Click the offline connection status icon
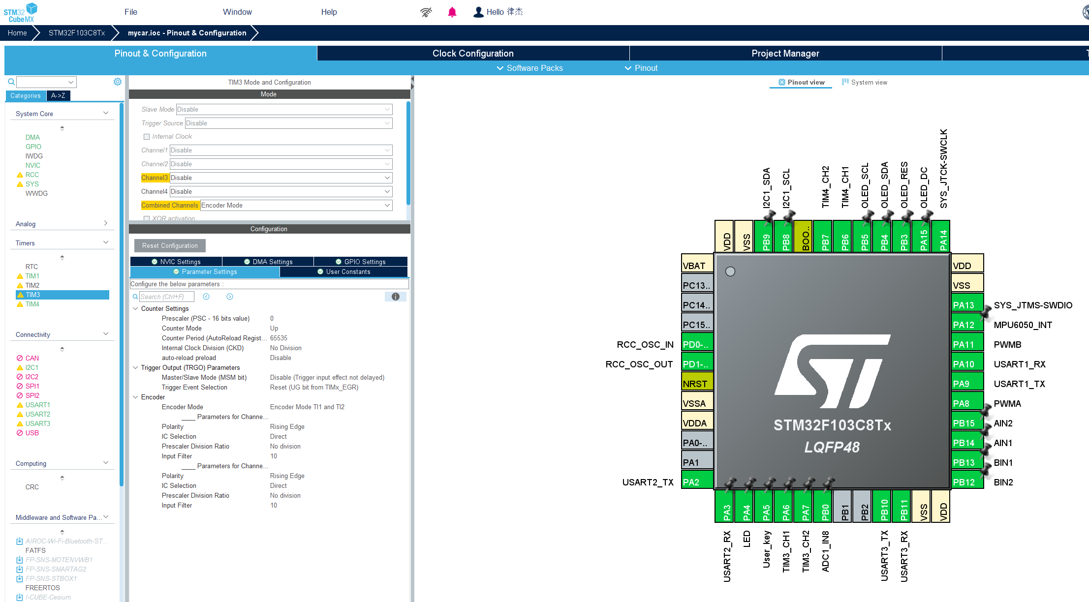 coord(426,12)
